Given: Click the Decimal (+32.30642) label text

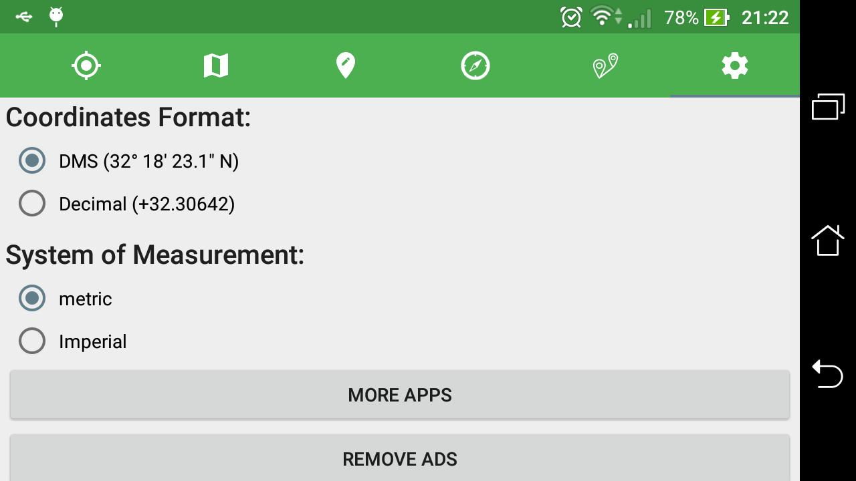Looking at the screenshot, I should [147, 204].
